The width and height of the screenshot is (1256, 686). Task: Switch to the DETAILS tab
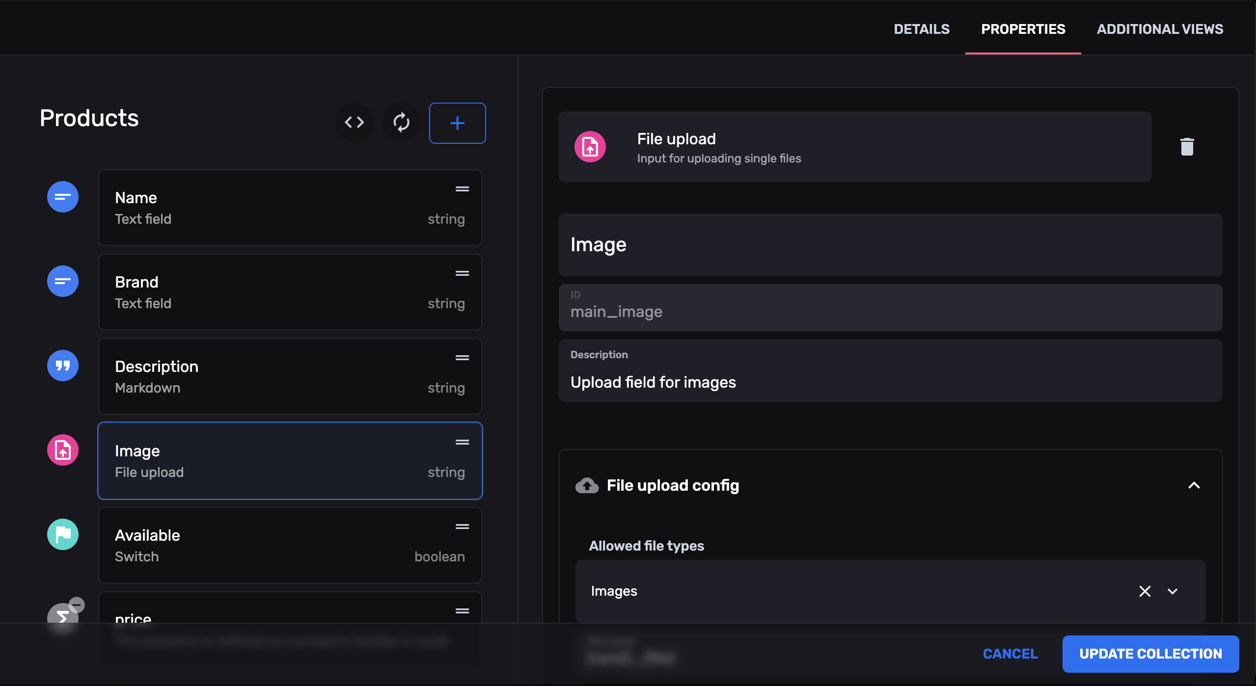pos(921,28)
